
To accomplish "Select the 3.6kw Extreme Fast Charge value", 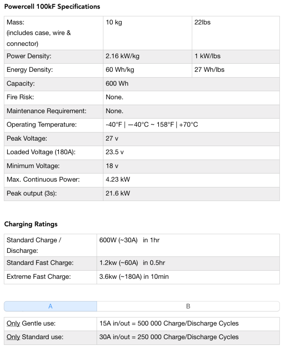I will point(134,277).
